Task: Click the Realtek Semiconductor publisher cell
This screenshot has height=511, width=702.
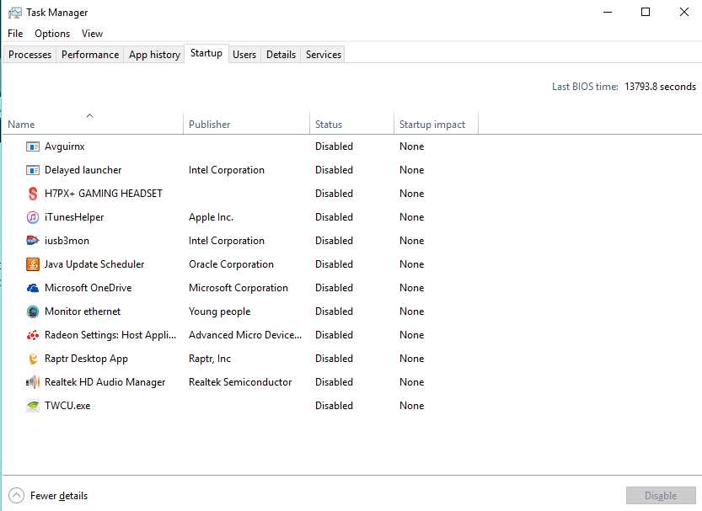Action: point(240,382)
